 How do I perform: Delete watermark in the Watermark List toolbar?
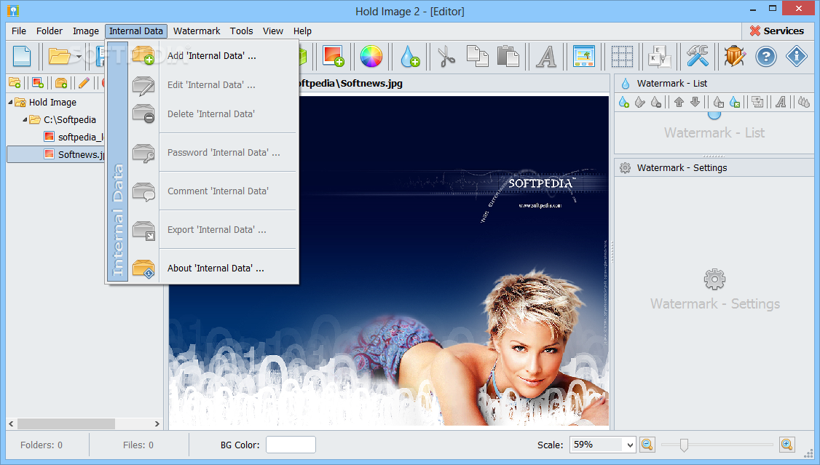656,103
